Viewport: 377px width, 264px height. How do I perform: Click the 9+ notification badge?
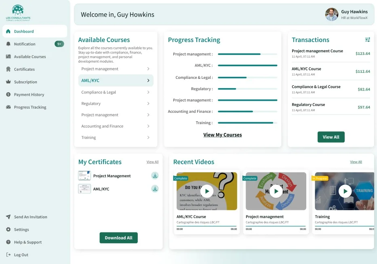(x=59, y=44)
